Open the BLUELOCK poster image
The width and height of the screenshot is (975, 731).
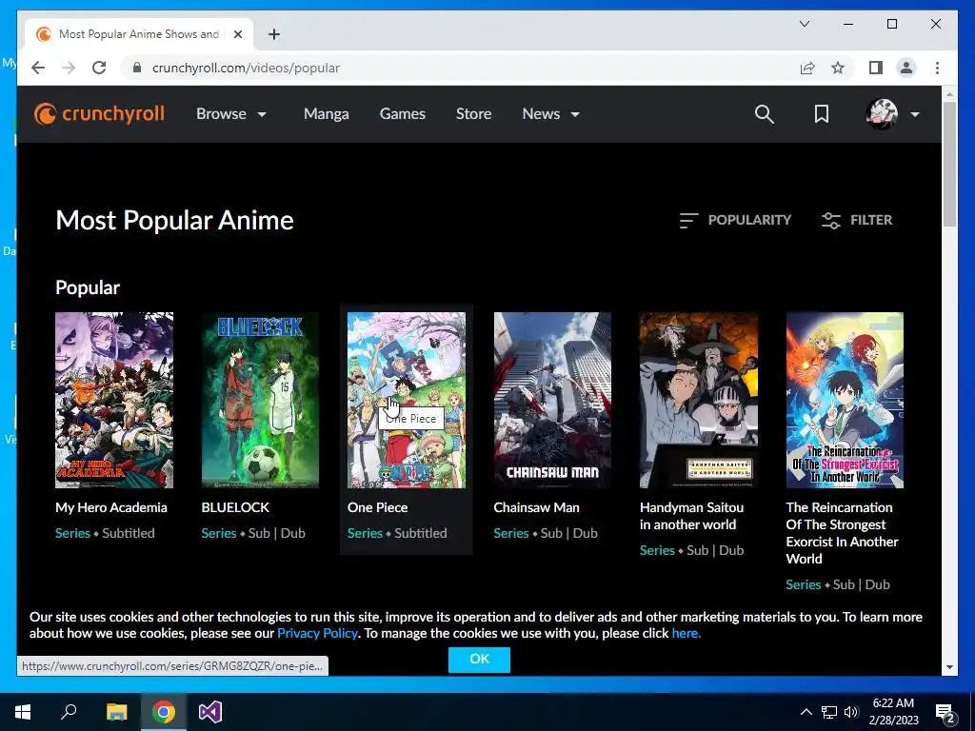pyautogui.click(x=260, y=400)
